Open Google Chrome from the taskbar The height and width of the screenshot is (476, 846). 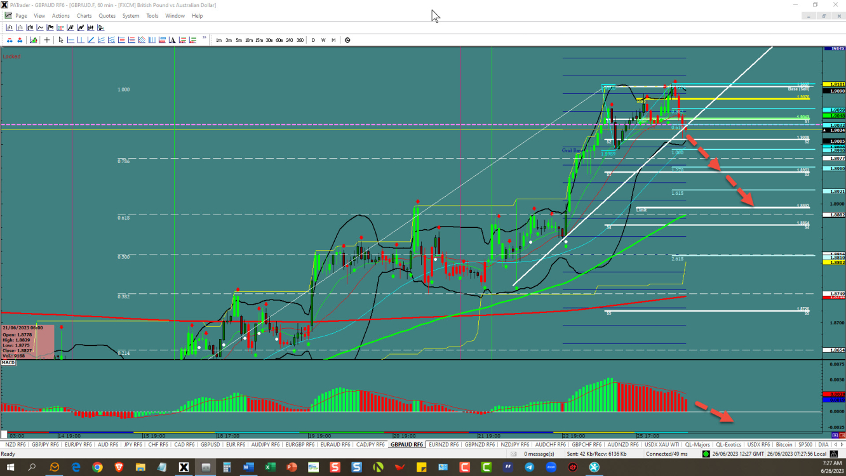click(97, 467)
